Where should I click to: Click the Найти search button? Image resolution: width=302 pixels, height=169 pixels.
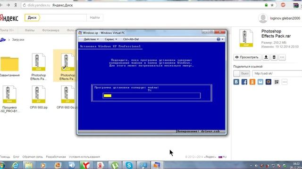pos(94,18)
